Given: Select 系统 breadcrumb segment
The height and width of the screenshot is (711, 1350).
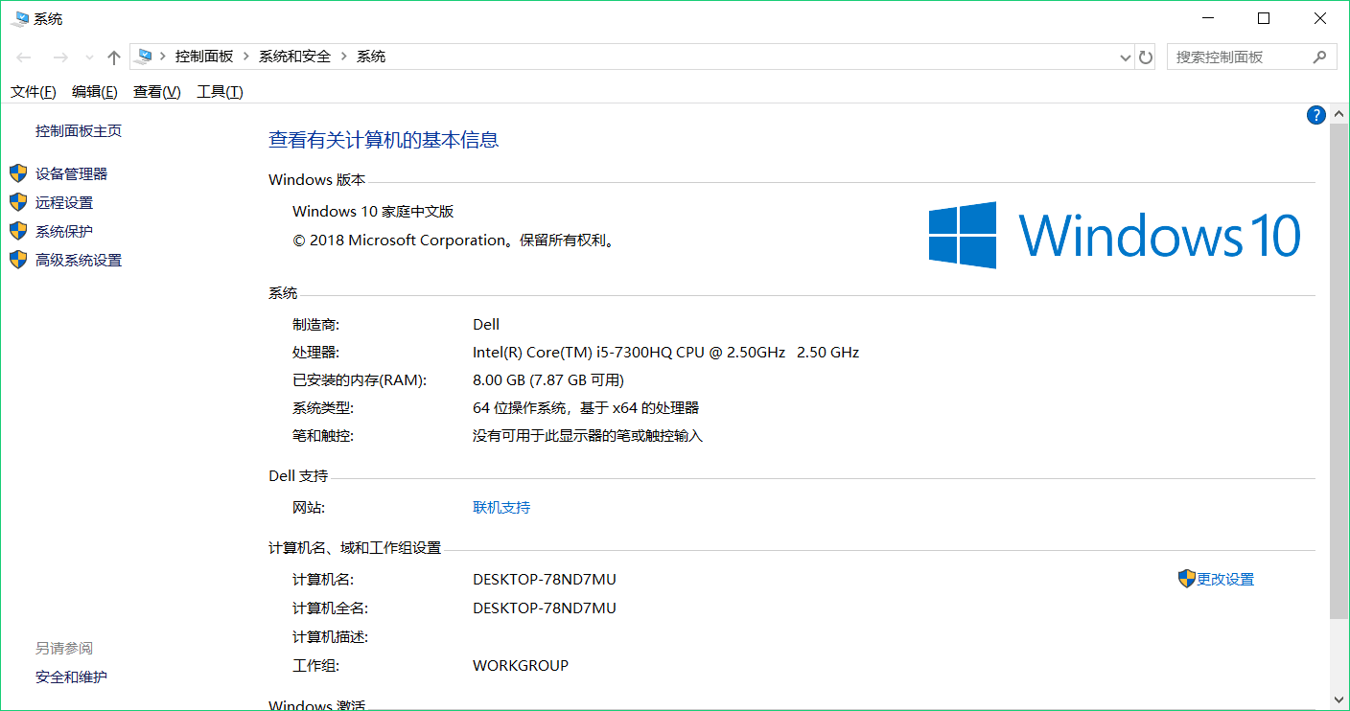Looking at the screenshot, I should pos(371,57).
